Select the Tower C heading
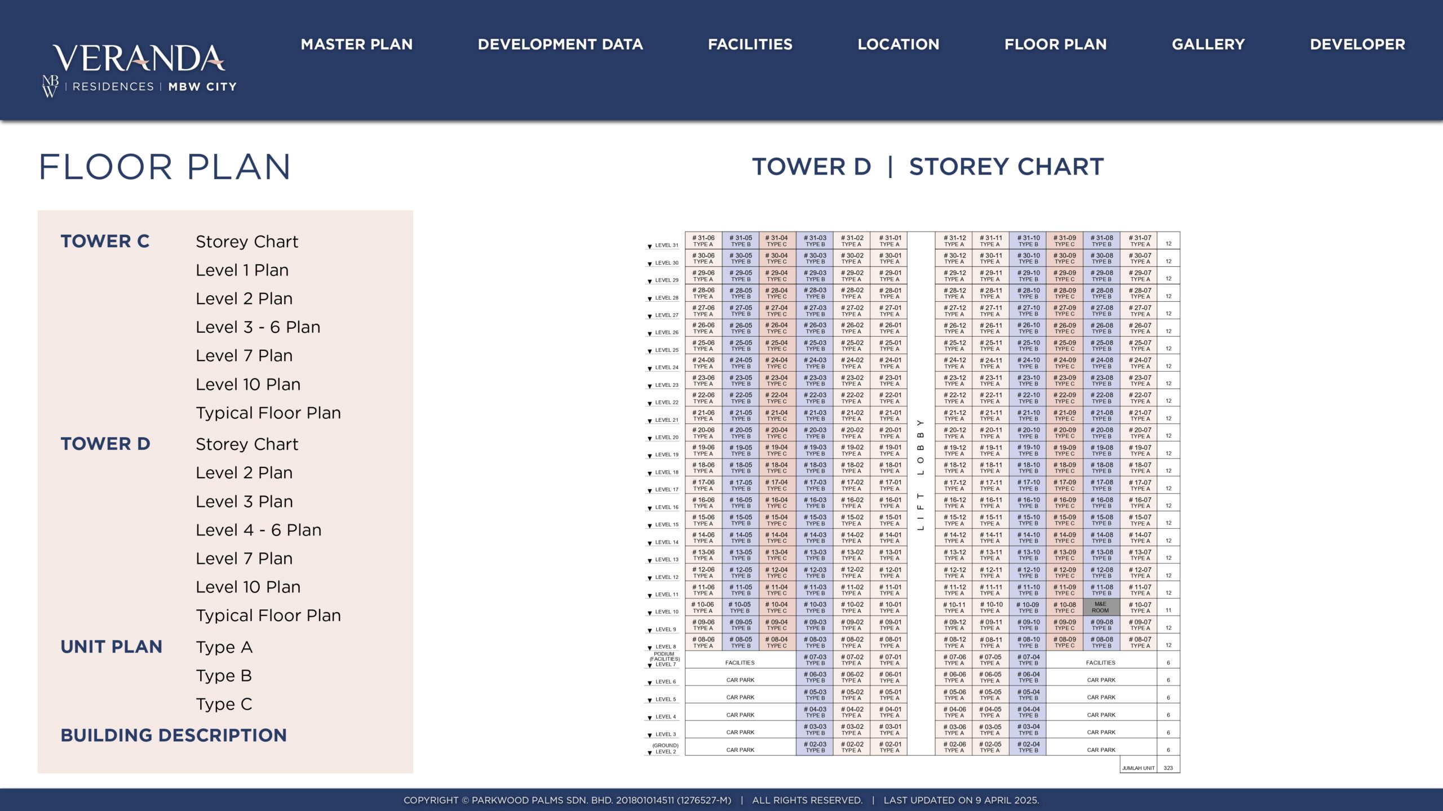 (105, 241)
